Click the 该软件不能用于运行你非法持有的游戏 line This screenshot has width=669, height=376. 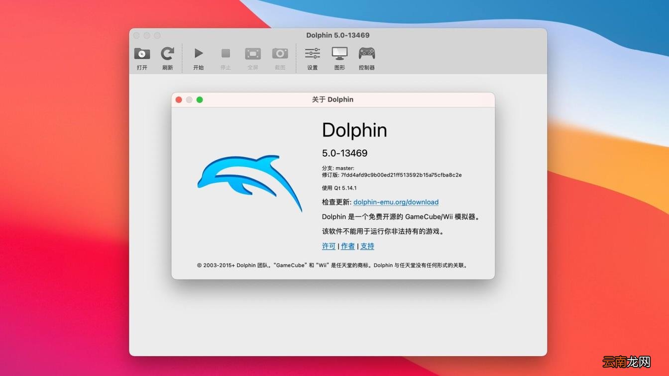tap(384, 231)
